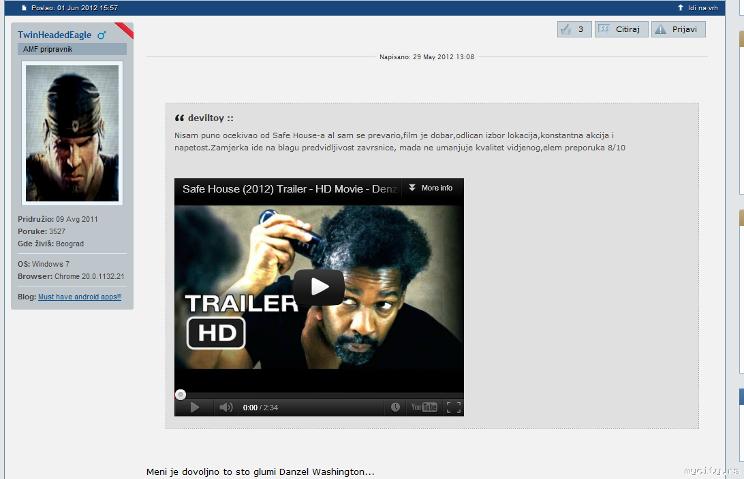
Task: Open TwinHeadedEagle's profile link
Action: (55, 35)
